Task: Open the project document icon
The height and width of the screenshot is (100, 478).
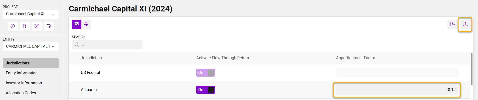Action: point(25,26)
